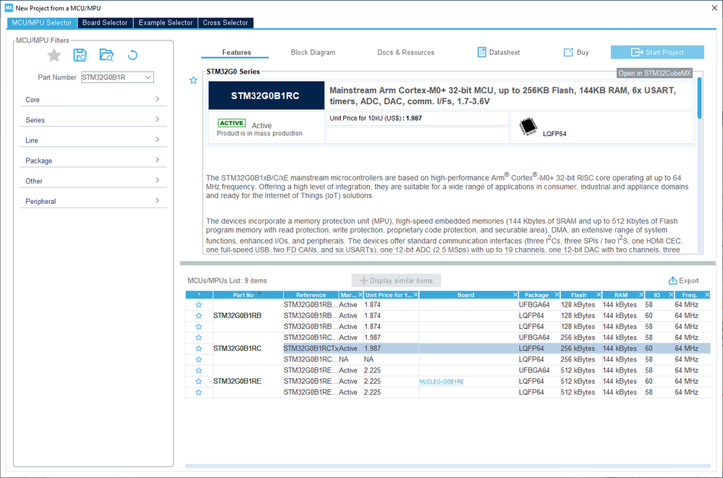Favorite star on 512 kBytes LQFP64 58 IO row
The height and width of the screenshot is (478, 723).
pyautogui.click(x=199, y=392)
